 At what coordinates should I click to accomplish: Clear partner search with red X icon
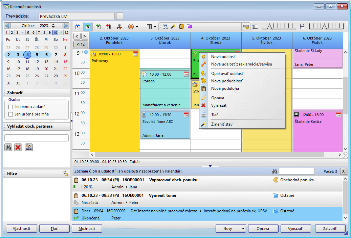pos(18,147)
